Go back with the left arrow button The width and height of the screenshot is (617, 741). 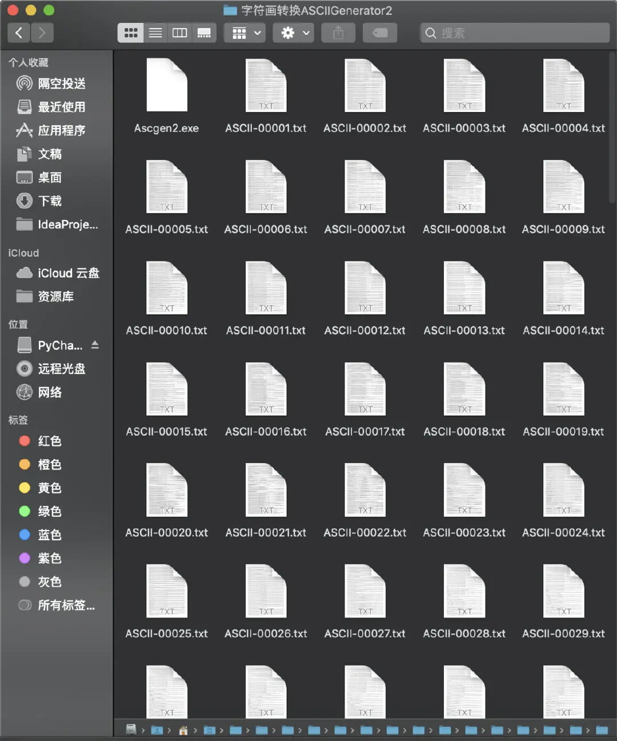(x=19, y=33)
